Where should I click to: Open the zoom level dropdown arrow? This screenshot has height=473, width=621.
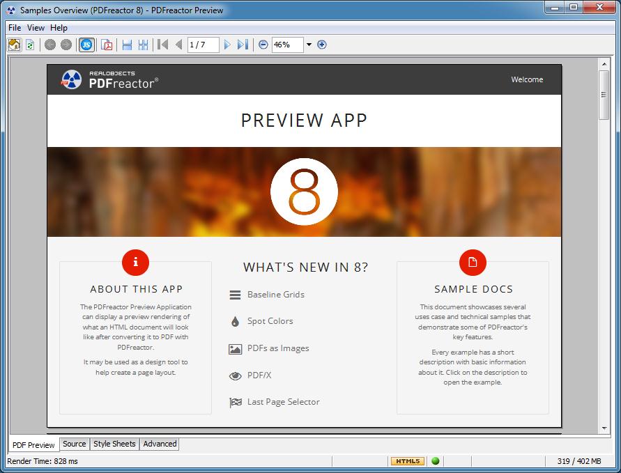[x=309, y=45]
